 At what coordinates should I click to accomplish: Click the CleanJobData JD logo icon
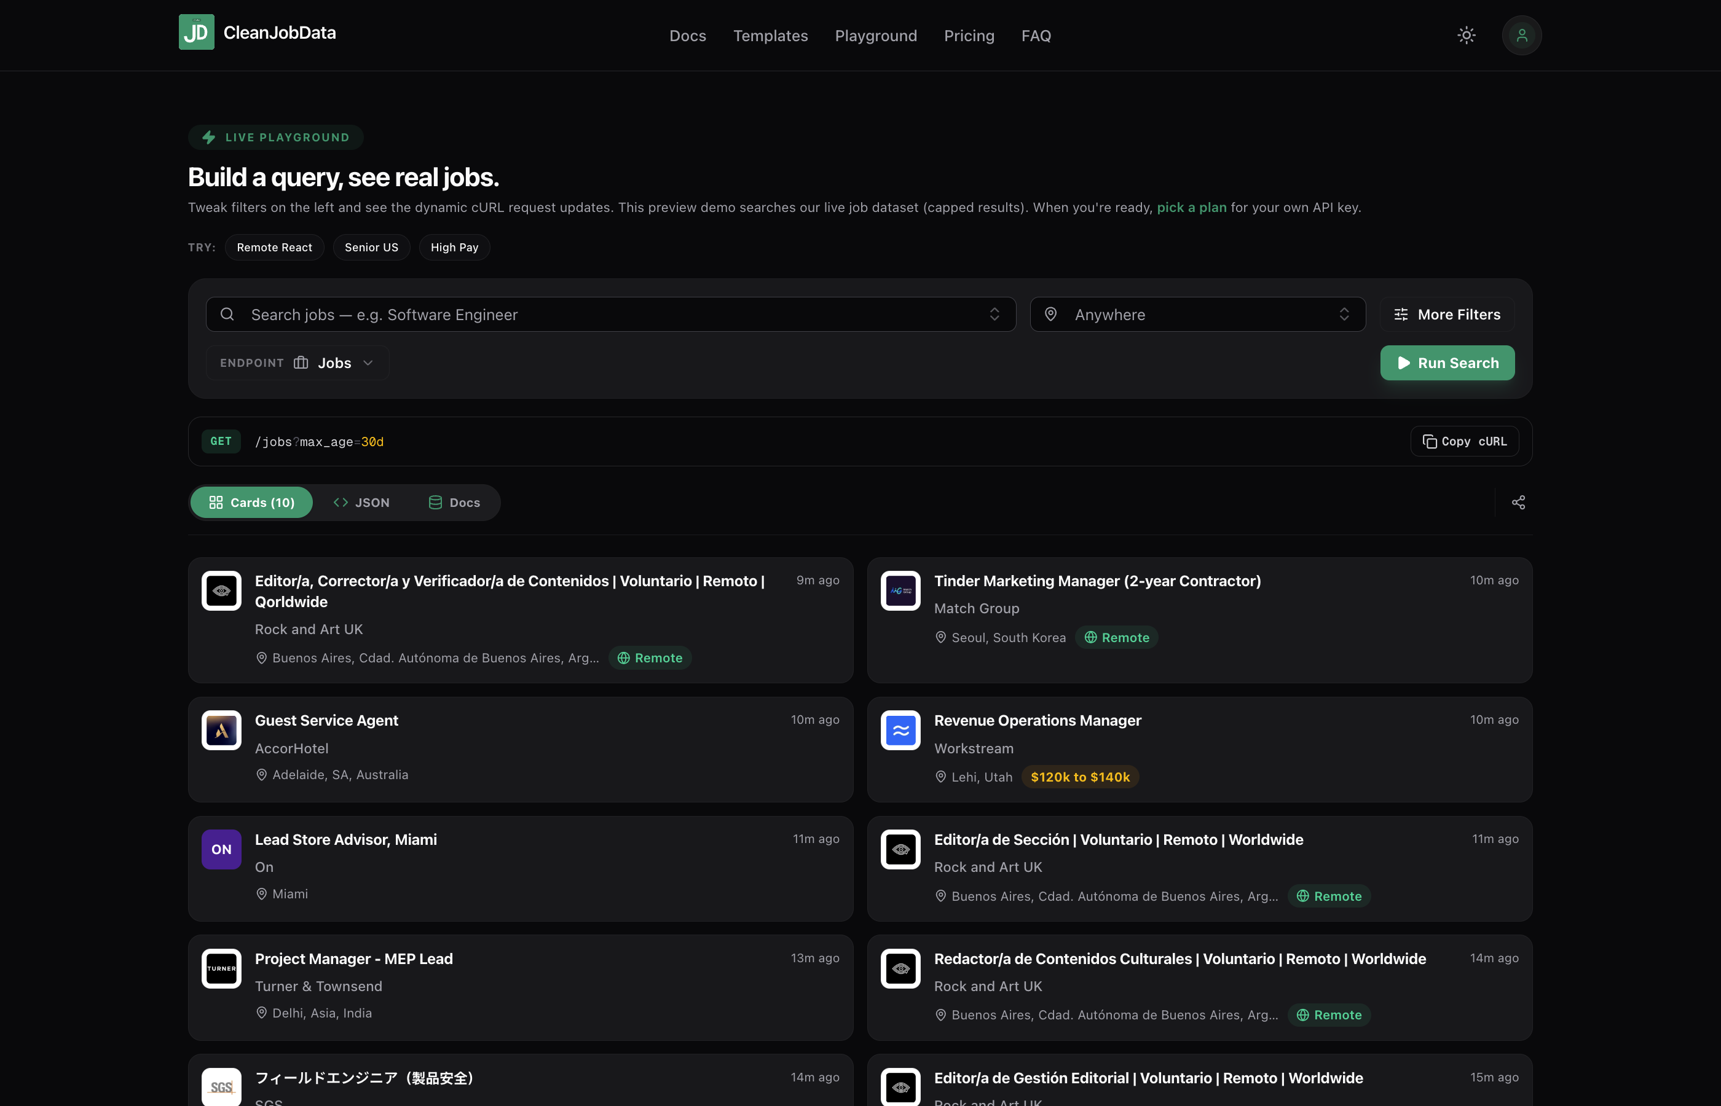196,33
